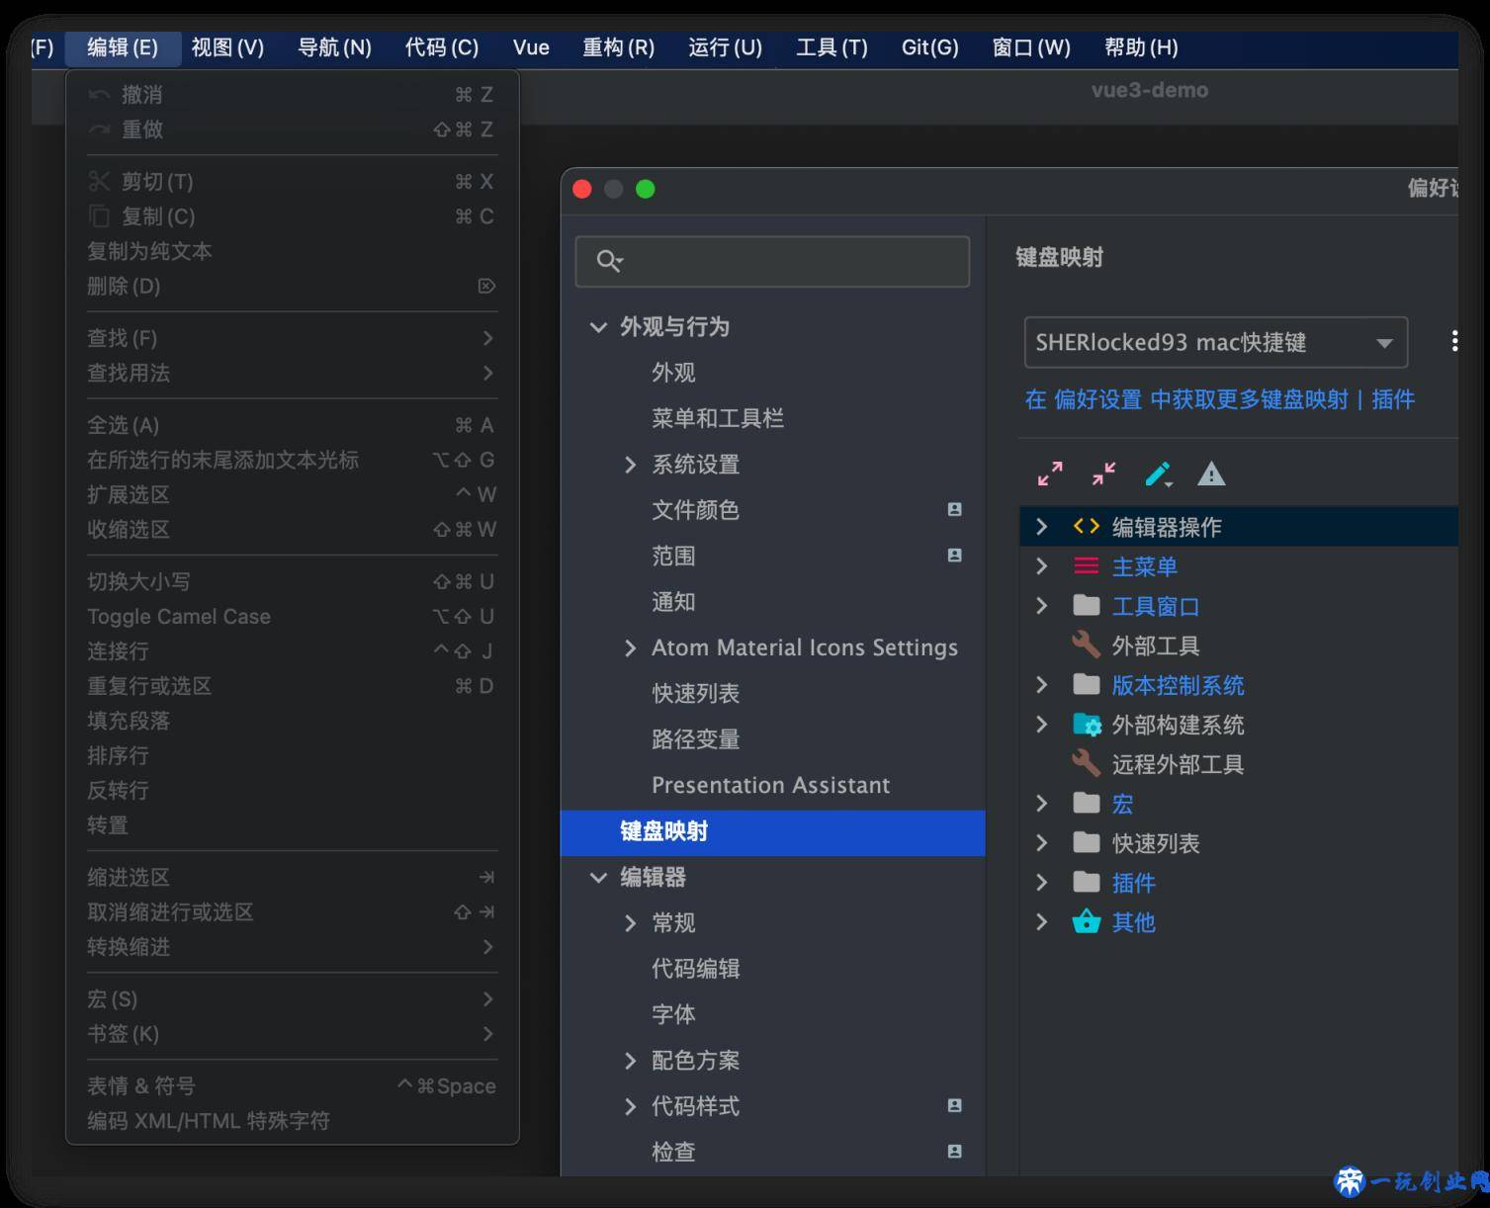Screen dimensions: 1490x1208
Task: Expand the 配色方案 settings node
Action: click(x=631, y=1061)
